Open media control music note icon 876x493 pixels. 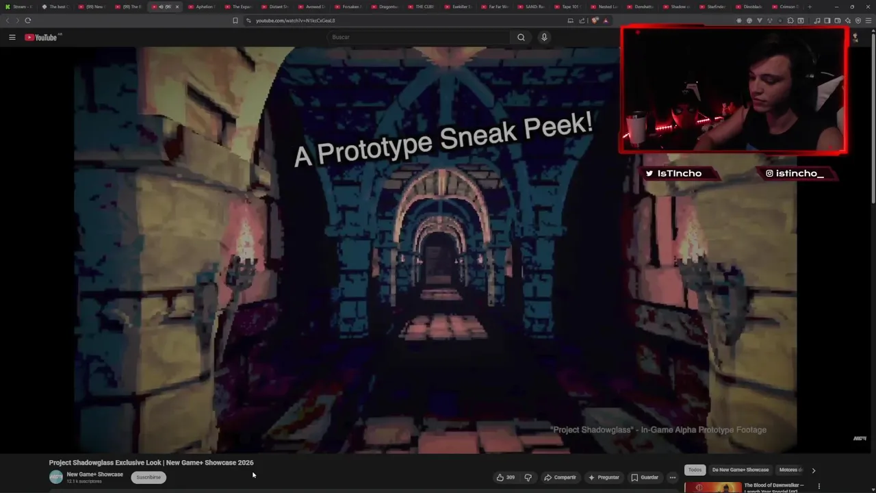click(x=817, y=21)
